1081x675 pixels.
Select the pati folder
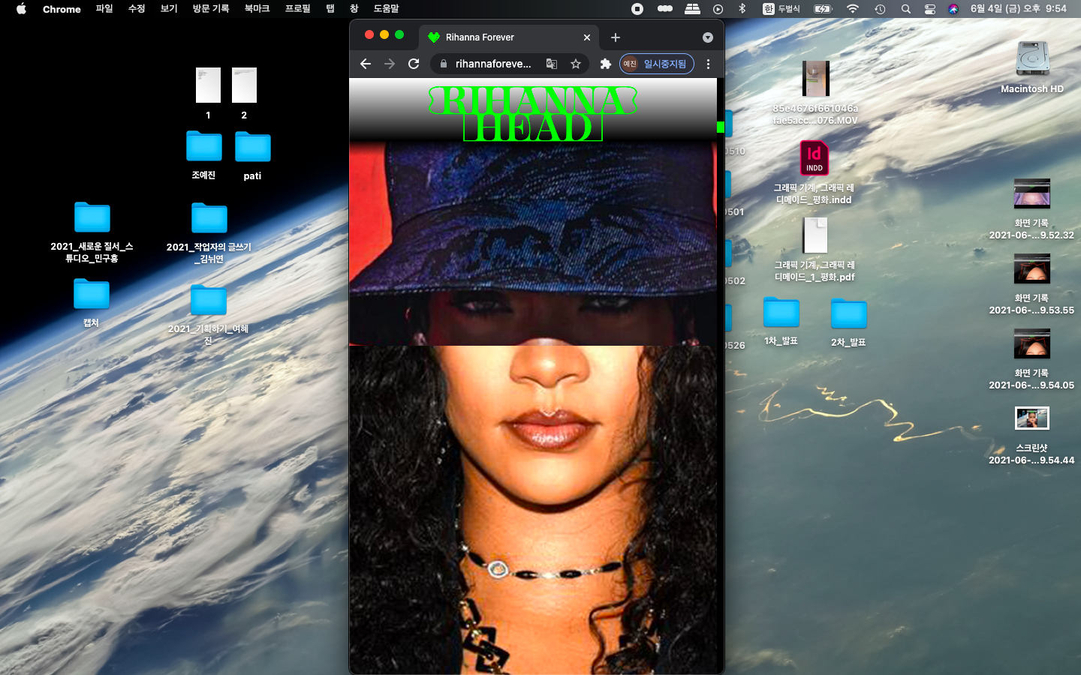coord(253,147)
